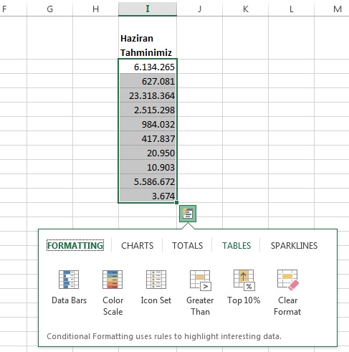
Task: Select column K header
Action: 245,9
